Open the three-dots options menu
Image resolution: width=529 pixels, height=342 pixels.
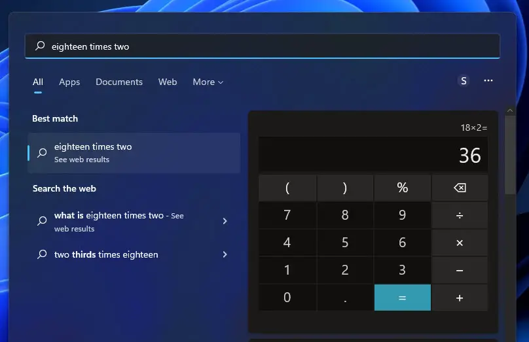coord(488,80)
